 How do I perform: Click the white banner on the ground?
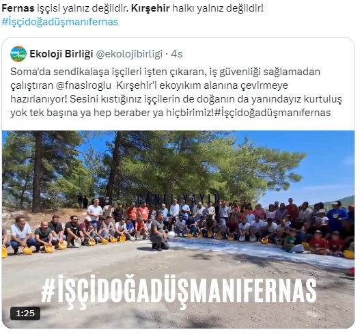pos(254,251)
